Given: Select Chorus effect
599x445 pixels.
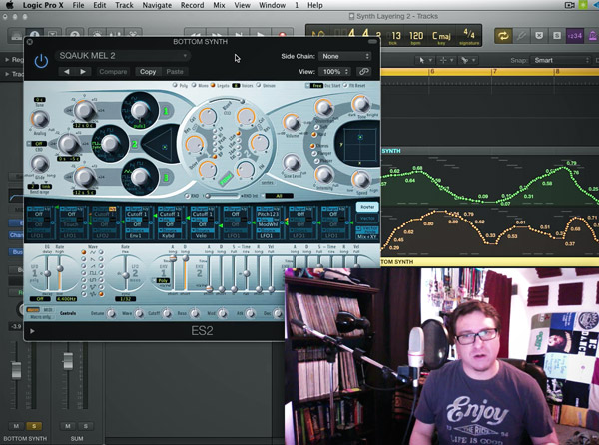Looking at the screenshot, I should pos(312,146).
